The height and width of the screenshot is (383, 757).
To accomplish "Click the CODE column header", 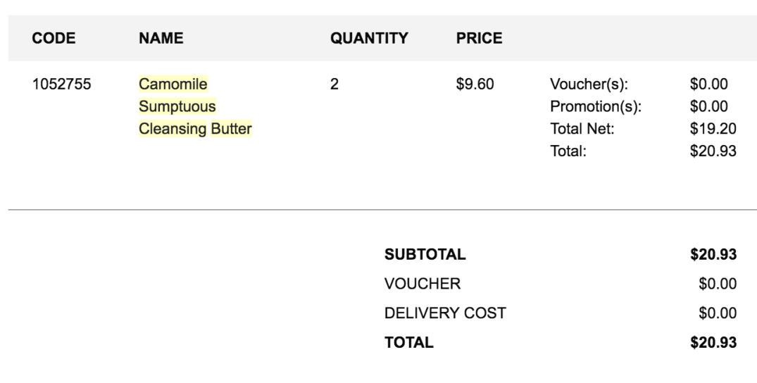I will point(54,39).
